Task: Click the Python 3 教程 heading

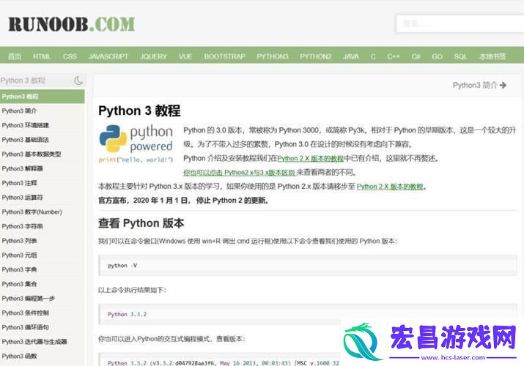Action: click(139, 111)
